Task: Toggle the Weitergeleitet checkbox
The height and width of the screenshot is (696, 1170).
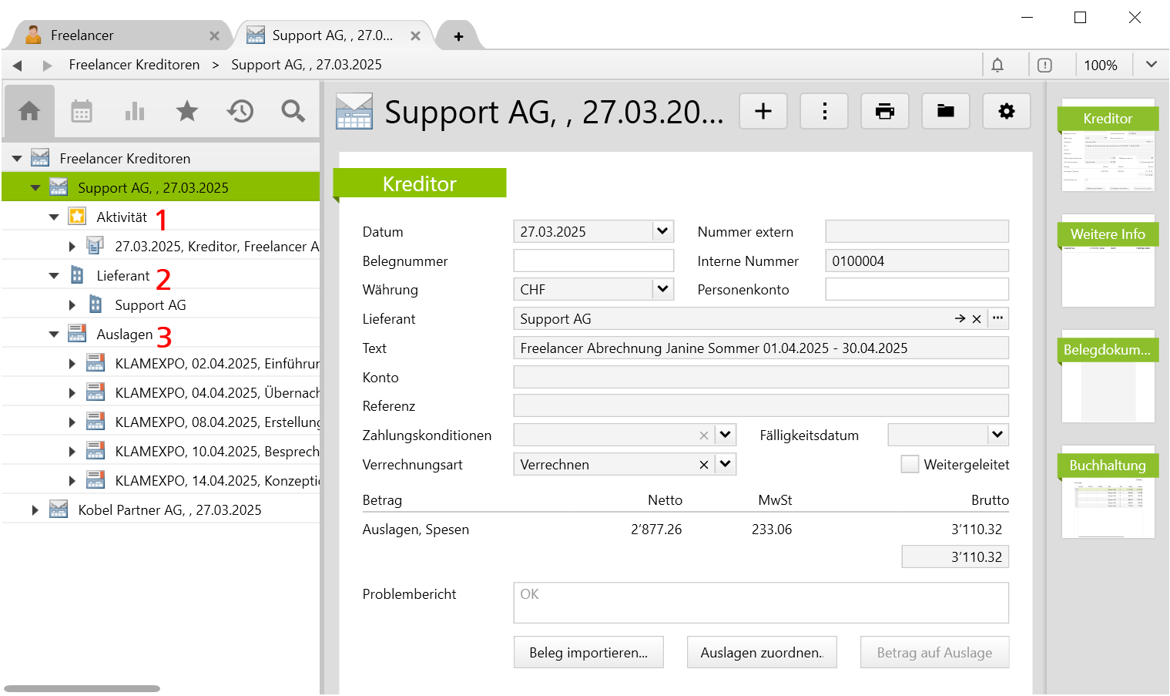Action: click(x=910, y=465)
